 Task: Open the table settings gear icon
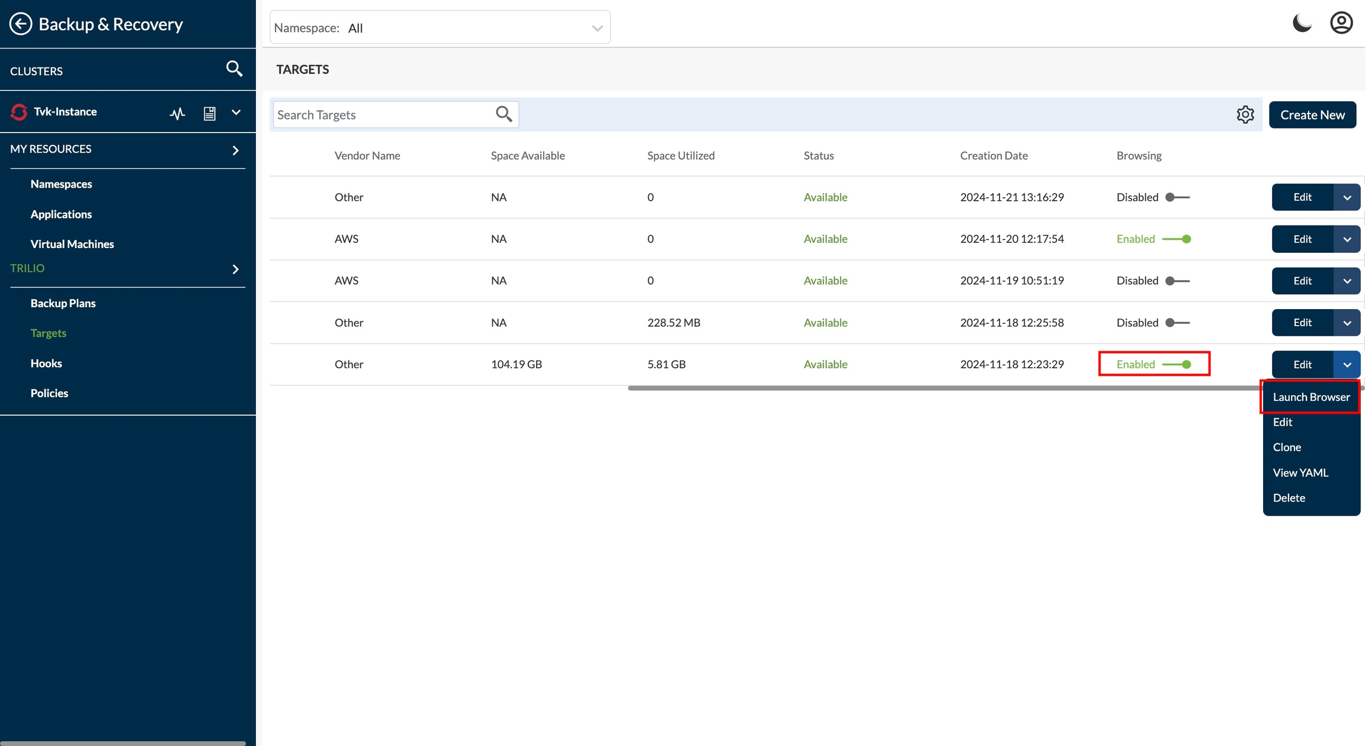(1245, 115)
